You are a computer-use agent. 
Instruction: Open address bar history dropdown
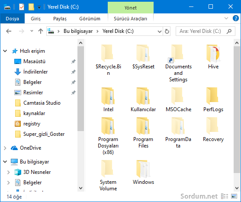coord(160,31)
